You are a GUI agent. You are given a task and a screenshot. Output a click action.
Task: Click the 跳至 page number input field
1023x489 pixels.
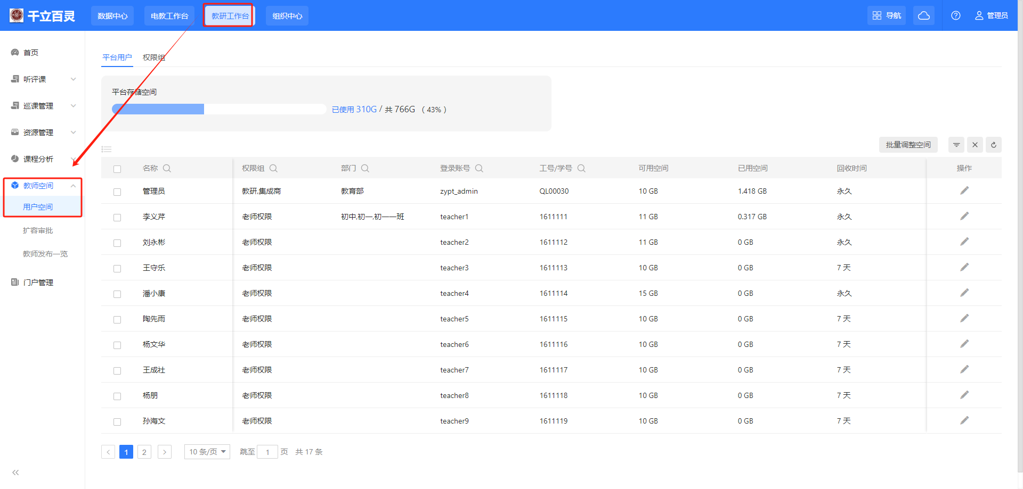(267, 452)
